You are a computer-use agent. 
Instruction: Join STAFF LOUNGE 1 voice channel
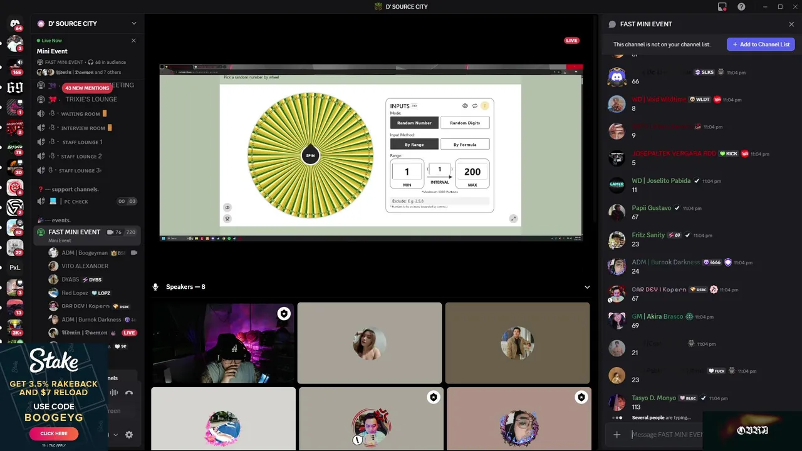81,142
